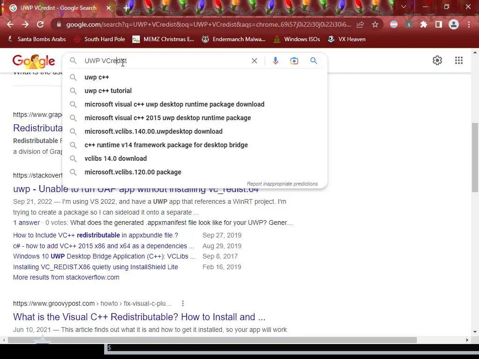Viewport: 479px width, 359px height.
Task: Go back using browser back arrow
Action: pyautogui.click(x=10, y=24)
